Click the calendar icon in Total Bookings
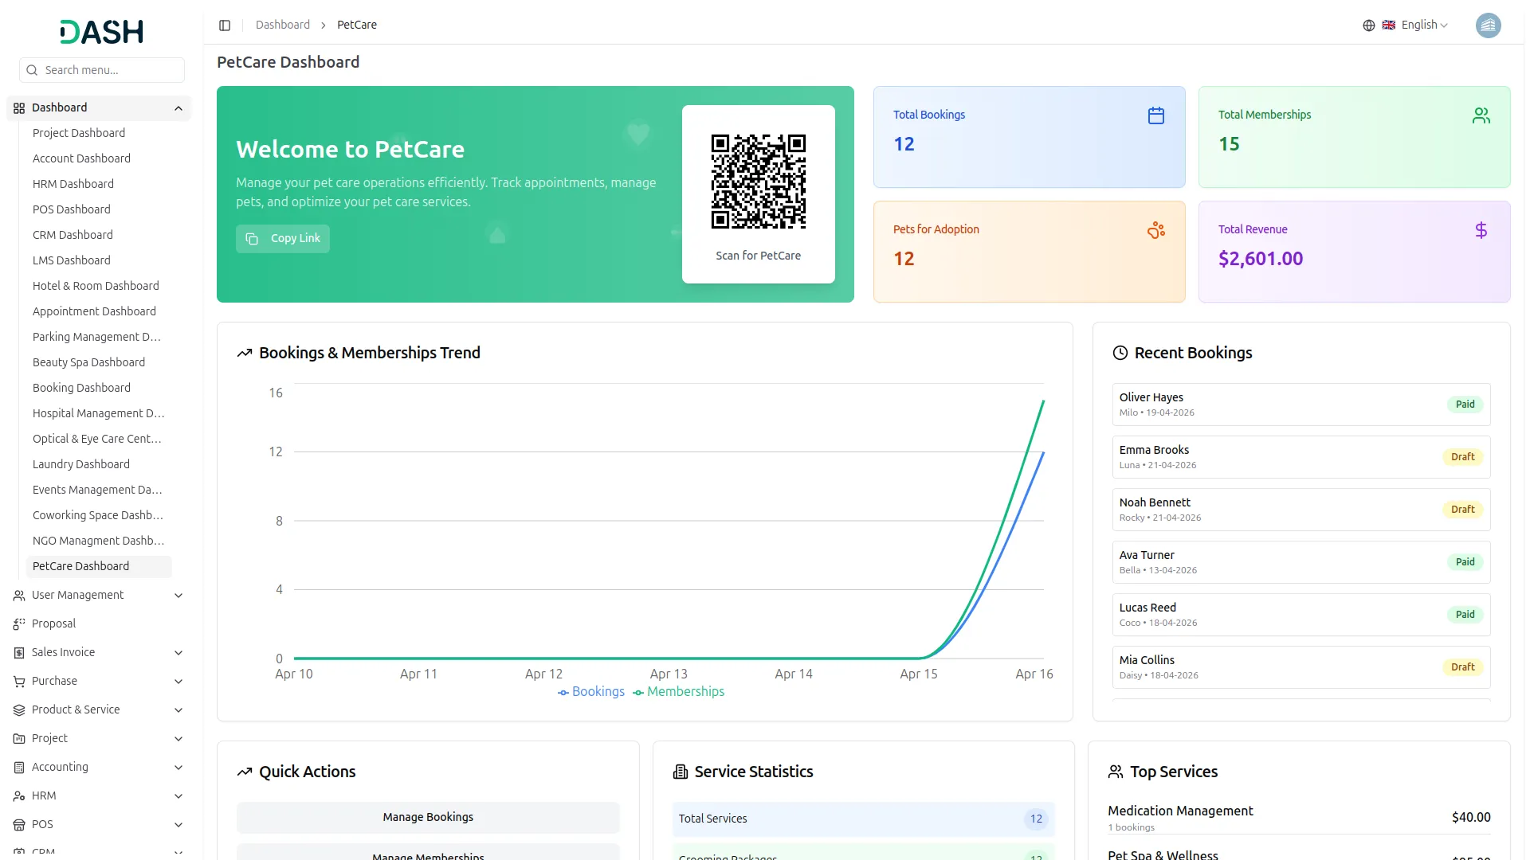Screen dimensions: 1530x860 (x=1155, y=115)
